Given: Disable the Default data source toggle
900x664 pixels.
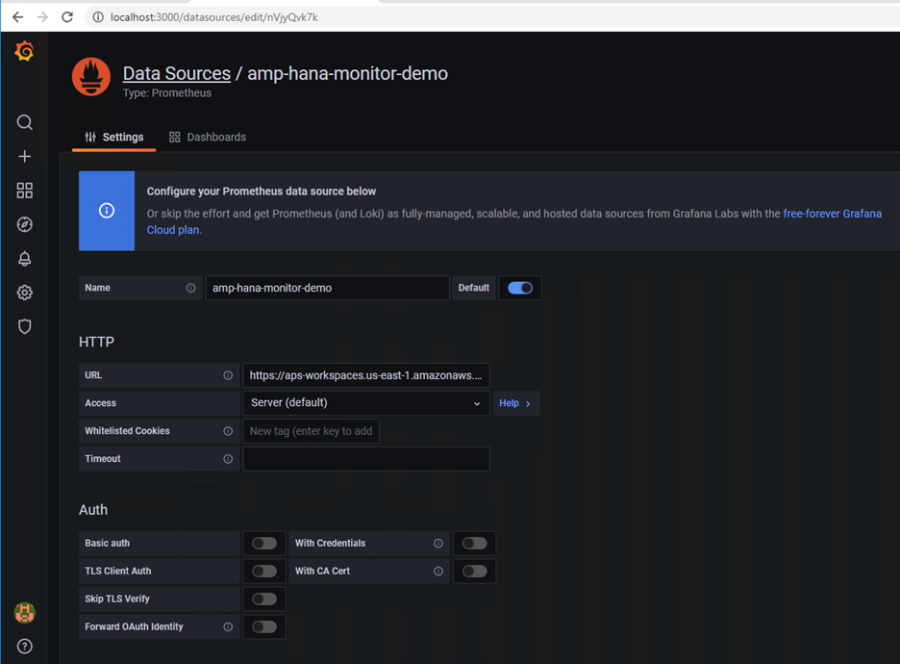Looking at the screenshot, I should point(520,288).
